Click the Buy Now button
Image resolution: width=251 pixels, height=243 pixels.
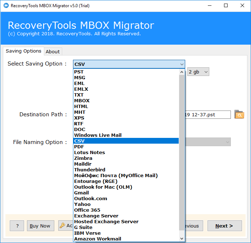pyautogui.click(x=41, y=226)
